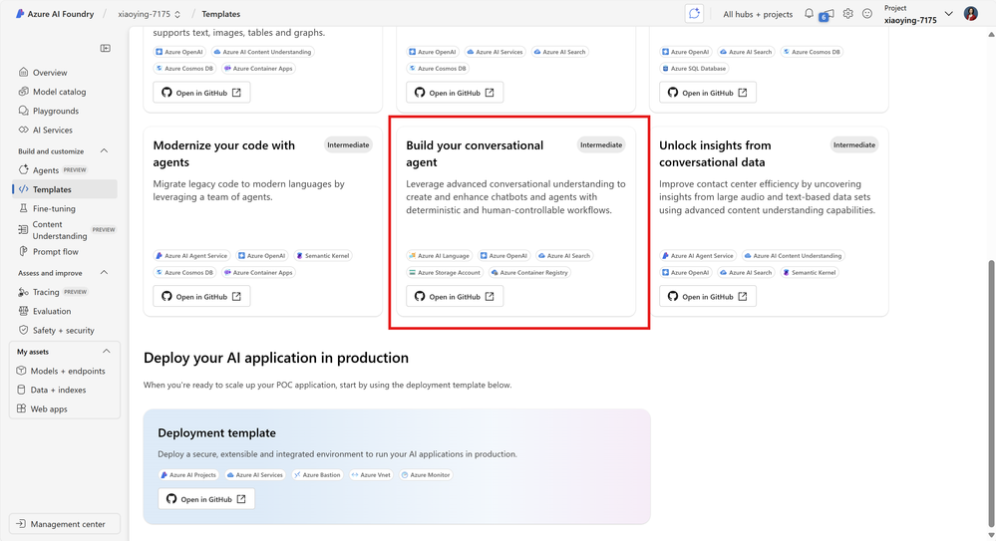Open the xiaoying-7175 project switcher in breadcrumb
996x541 pixels.
coord(150,14)
